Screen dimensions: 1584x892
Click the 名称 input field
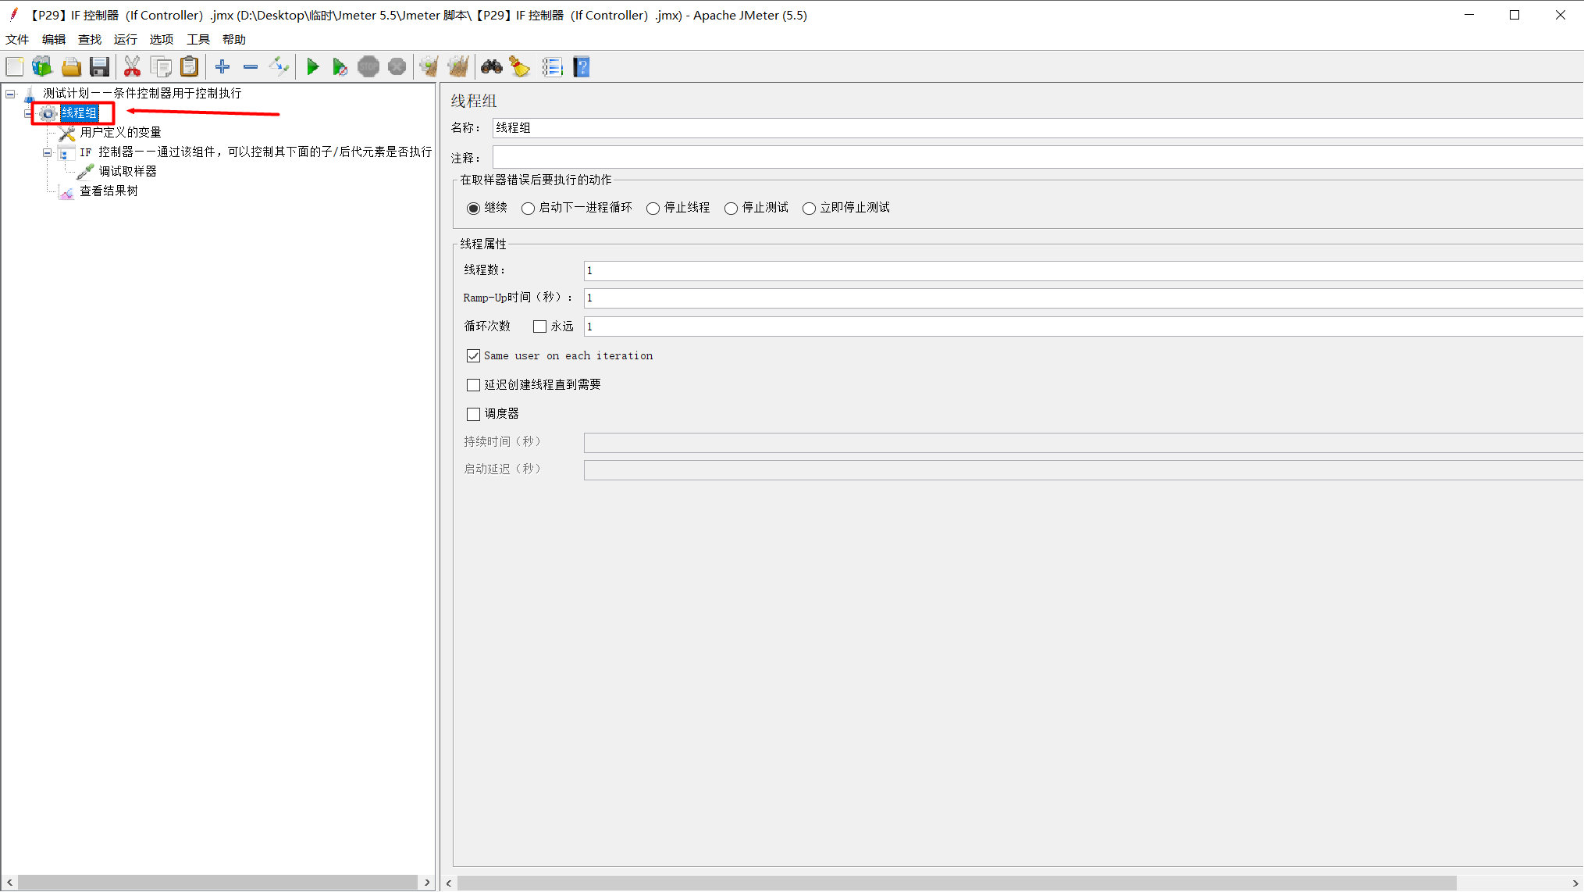click(x=1038, y=128)
